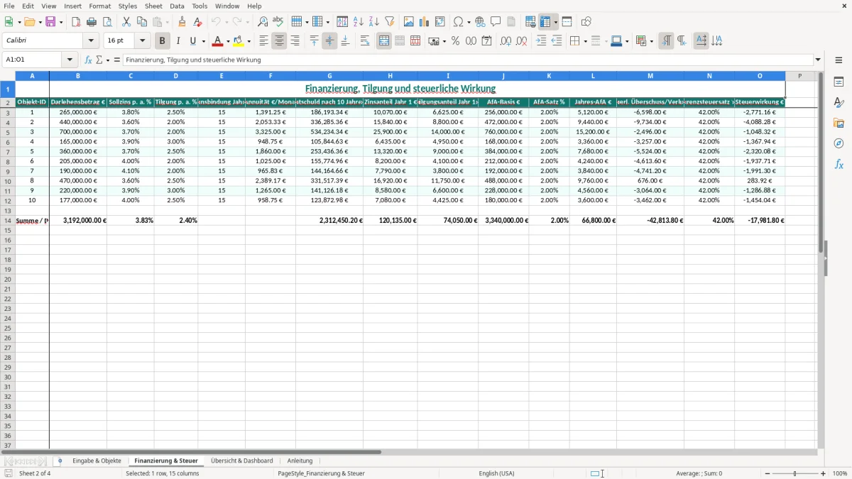Viewport: 852px width, 479px height.
Task: Toggle AutoFilter funnel icon
Action: click(x=389, y=22)
